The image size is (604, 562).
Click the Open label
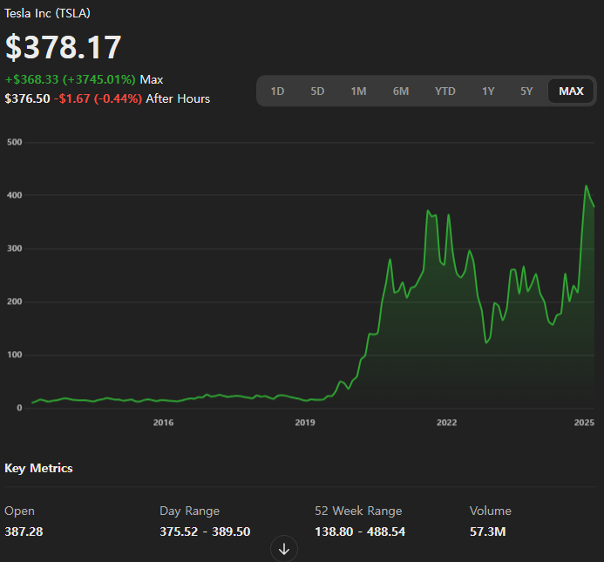point(20,511)
